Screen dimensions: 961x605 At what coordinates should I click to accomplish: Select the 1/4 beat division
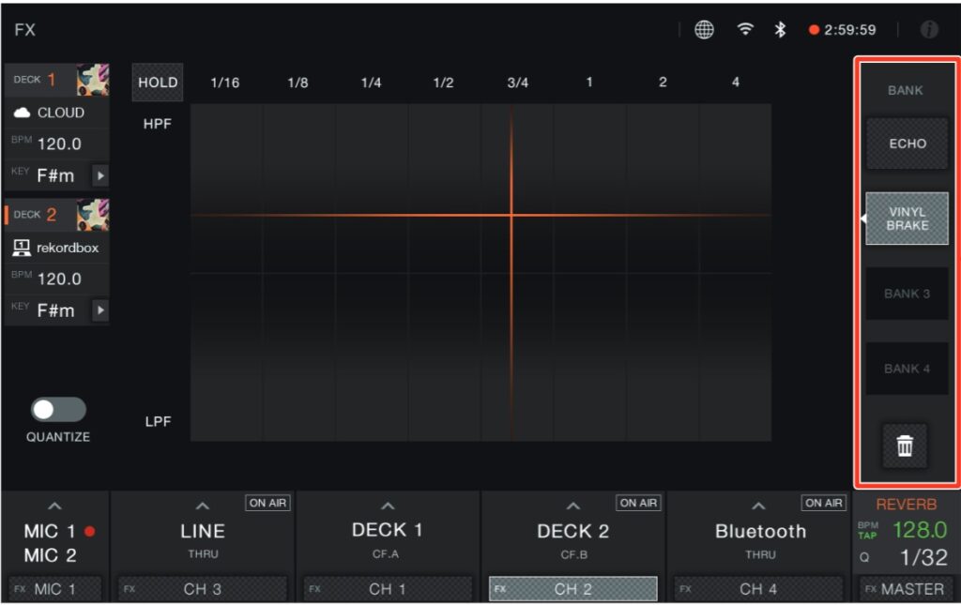point(371,83)
